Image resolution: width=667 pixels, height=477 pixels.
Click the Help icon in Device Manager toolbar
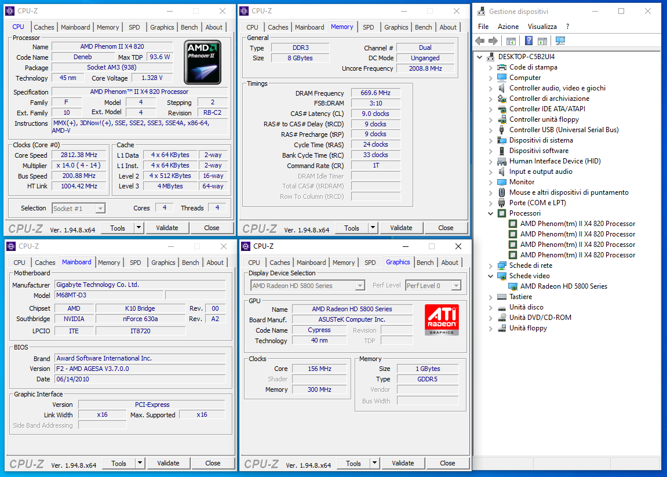[529, 41]
